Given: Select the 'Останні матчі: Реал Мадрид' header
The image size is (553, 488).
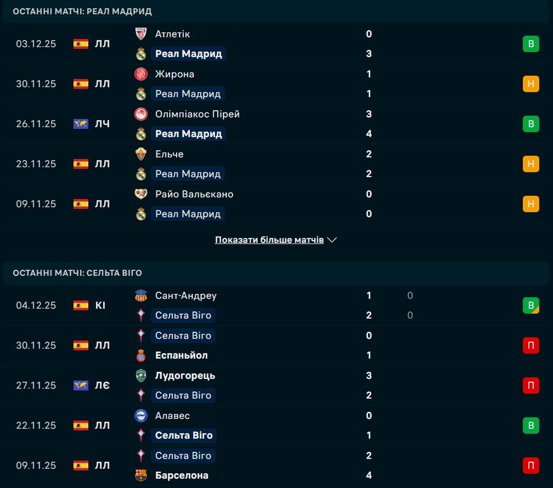Looking at the screenshot, I should click(x=82, y=12).
